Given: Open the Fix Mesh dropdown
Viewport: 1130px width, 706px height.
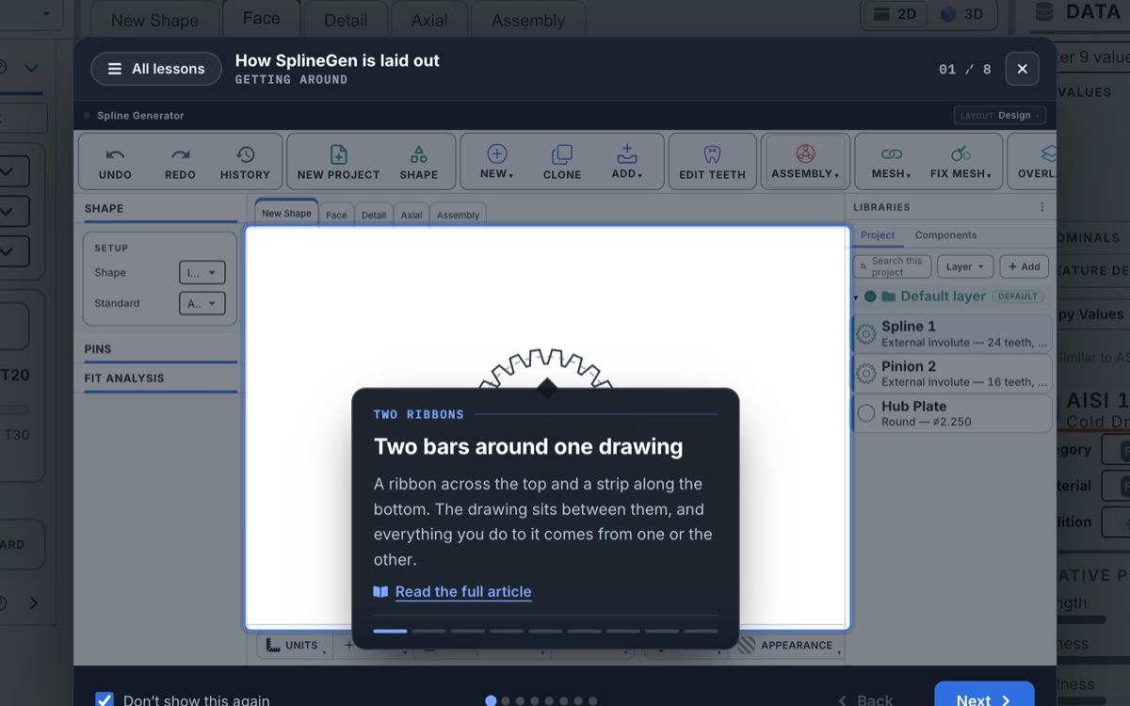Looking at the screenshot, I should pyautogui.click(x=960, y=162).
